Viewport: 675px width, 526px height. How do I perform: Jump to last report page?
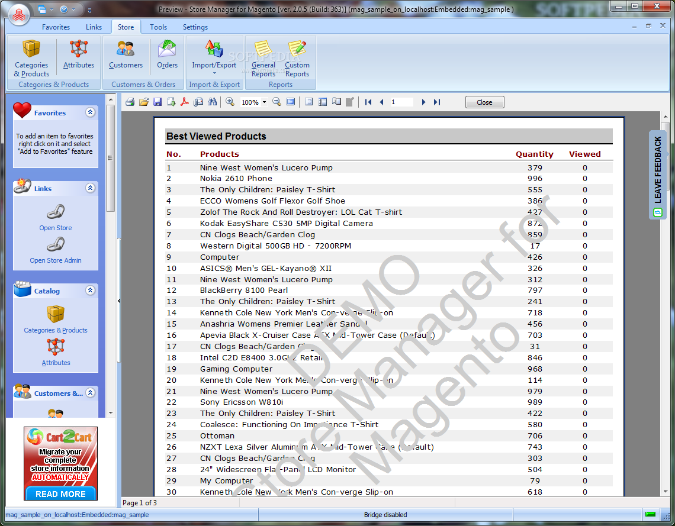pos(437,102)
